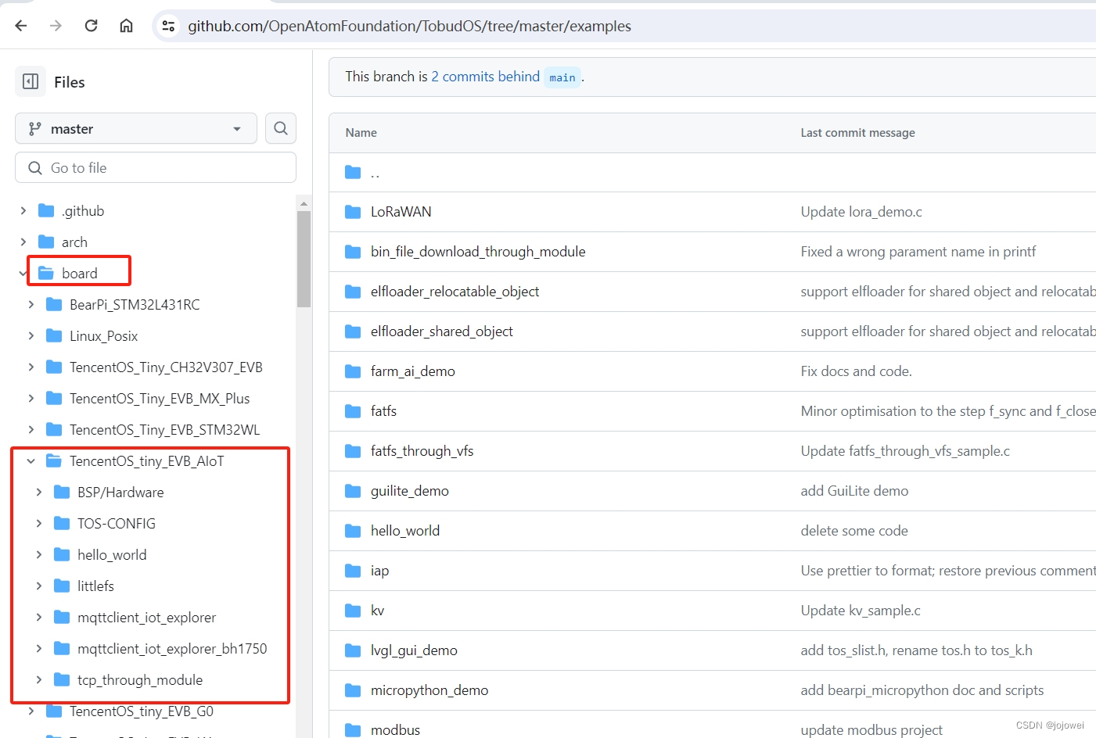
Task: Open TencentOS_tiny_EVB_G0 tree folder
Action: tap(142, 711)
